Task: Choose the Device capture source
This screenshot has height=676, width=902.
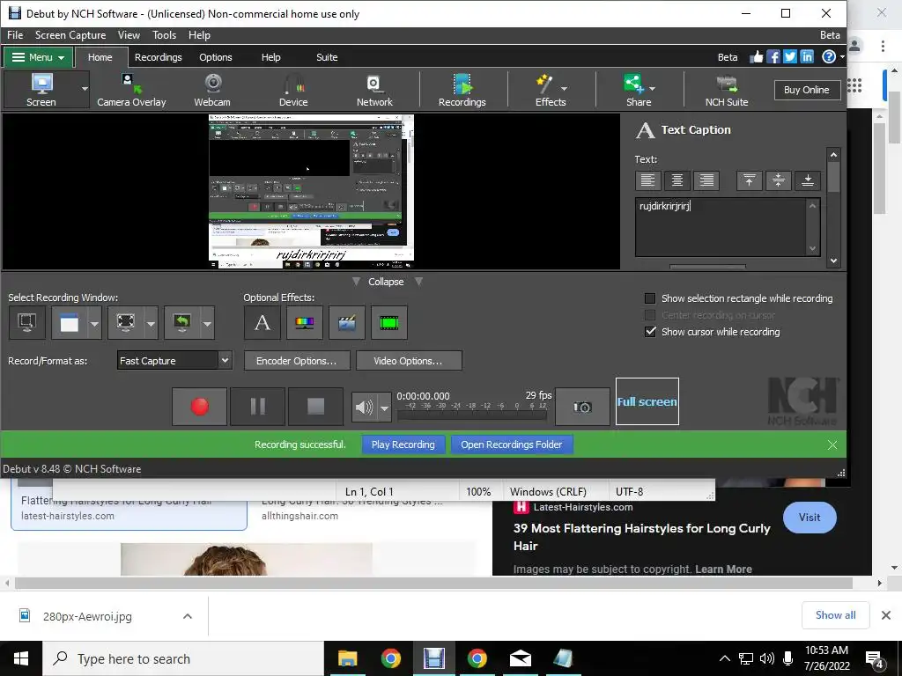Action: (293, 90)
